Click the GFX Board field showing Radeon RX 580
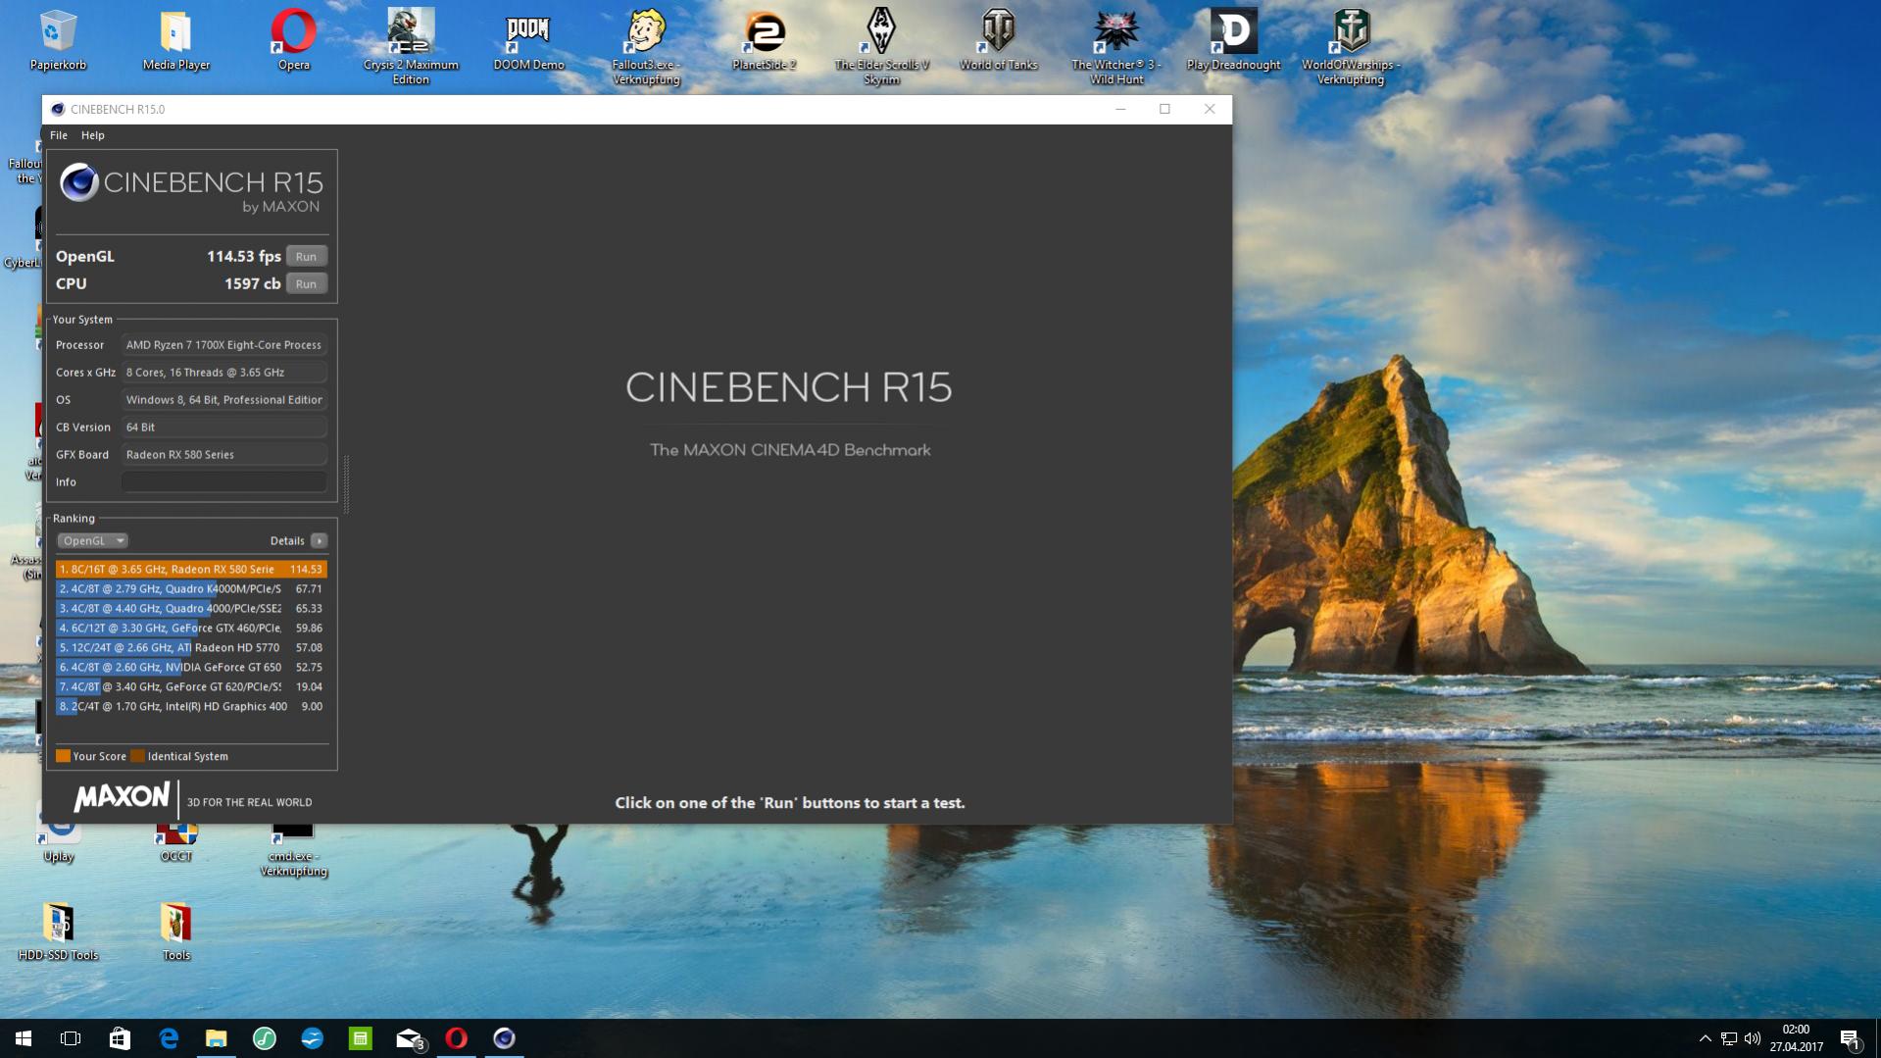Screen dimensions: 1881x1058 click(223, 455)
